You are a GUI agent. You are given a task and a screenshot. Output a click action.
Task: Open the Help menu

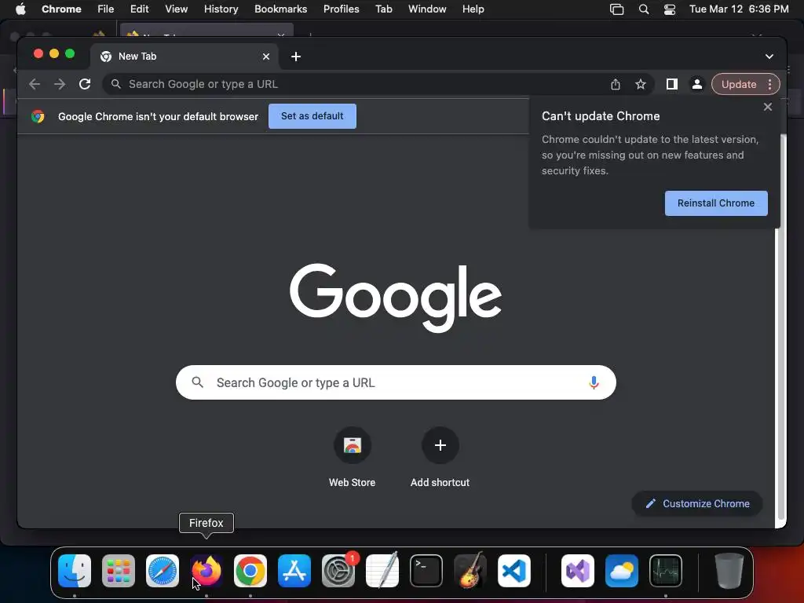(473, 9)
